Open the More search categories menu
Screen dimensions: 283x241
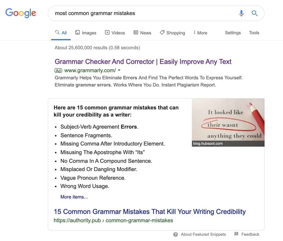click(x=200, y=33)
